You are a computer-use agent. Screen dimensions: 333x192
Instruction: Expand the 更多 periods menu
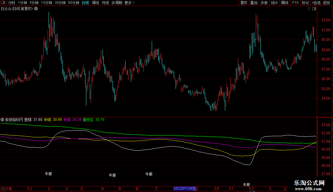(129, 3)
